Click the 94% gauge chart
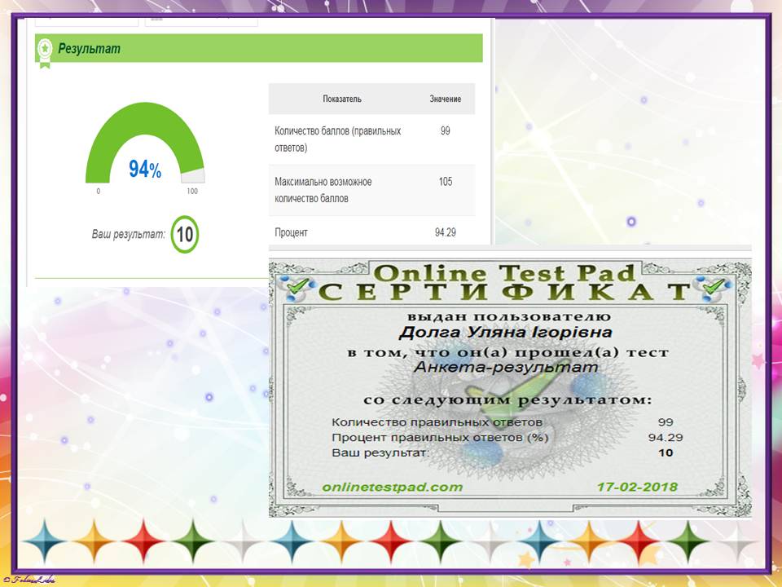 click(x=145, y=144)
